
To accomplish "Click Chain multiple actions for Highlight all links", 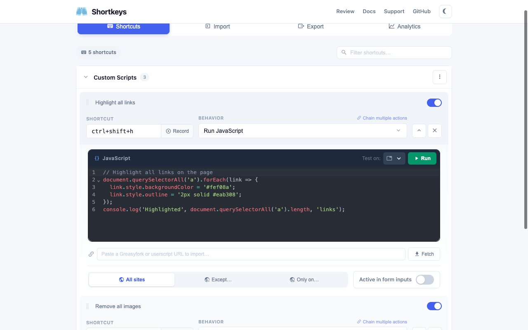I will (x=382, y=118).
